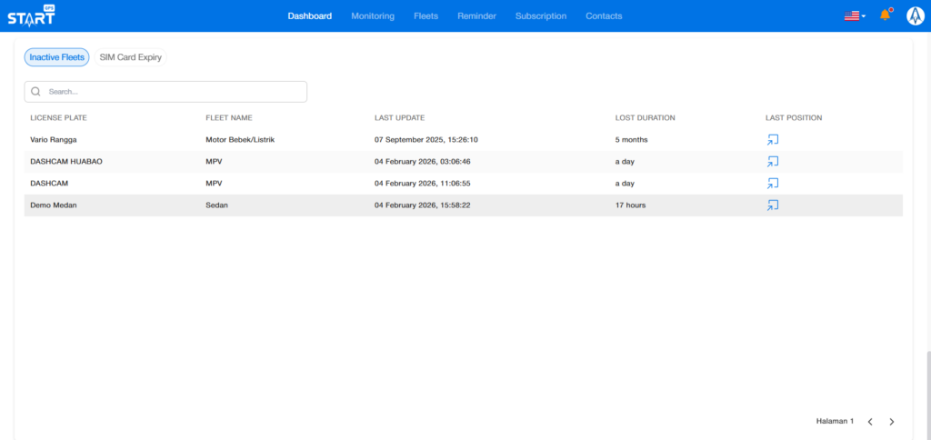Open the Subscription page

[x=540, y=16]
